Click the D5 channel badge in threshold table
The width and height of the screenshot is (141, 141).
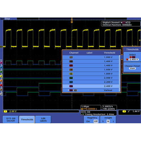point(71,78)
